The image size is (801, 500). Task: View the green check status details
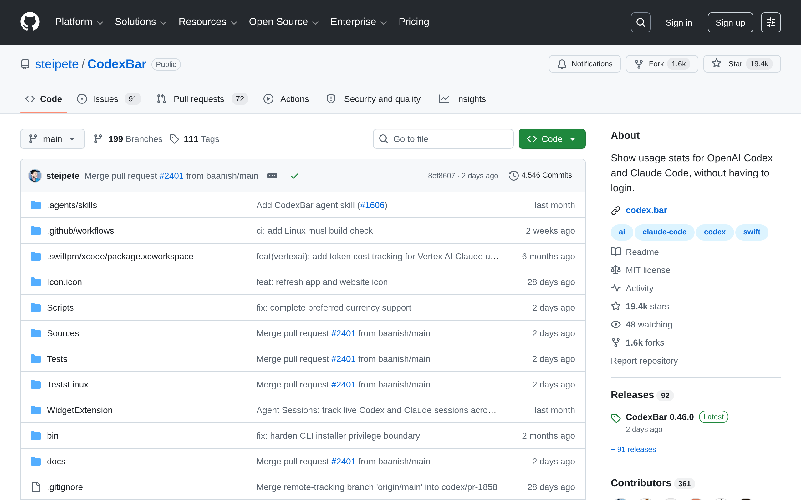click(294, 176)
